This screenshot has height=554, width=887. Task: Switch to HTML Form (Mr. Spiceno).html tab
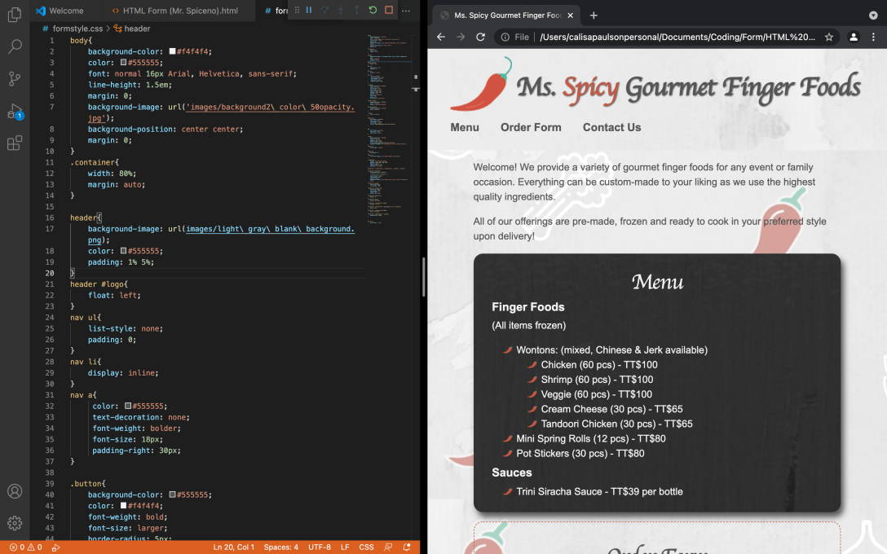pyautogui.click(x=180, y=11)
